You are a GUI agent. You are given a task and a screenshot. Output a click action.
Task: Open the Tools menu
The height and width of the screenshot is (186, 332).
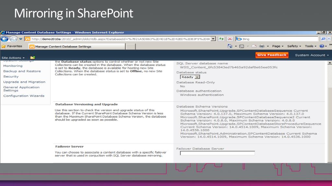[310, 46]
